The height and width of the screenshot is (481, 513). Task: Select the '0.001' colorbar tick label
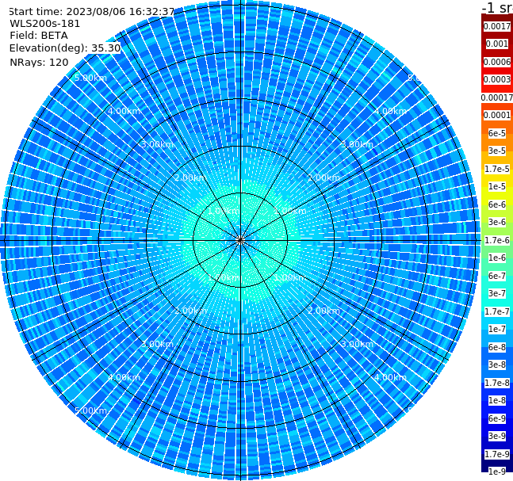click(497, 44)
